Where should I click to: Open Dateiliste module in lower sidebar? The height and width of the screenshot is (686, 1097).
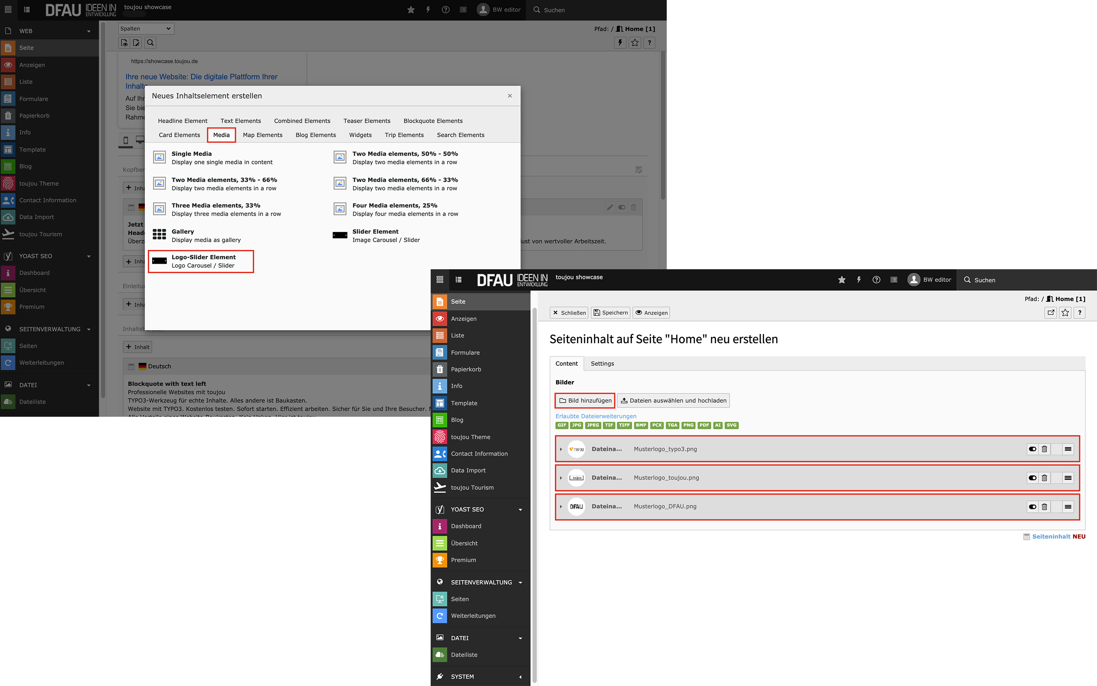[x=464, y=655]
